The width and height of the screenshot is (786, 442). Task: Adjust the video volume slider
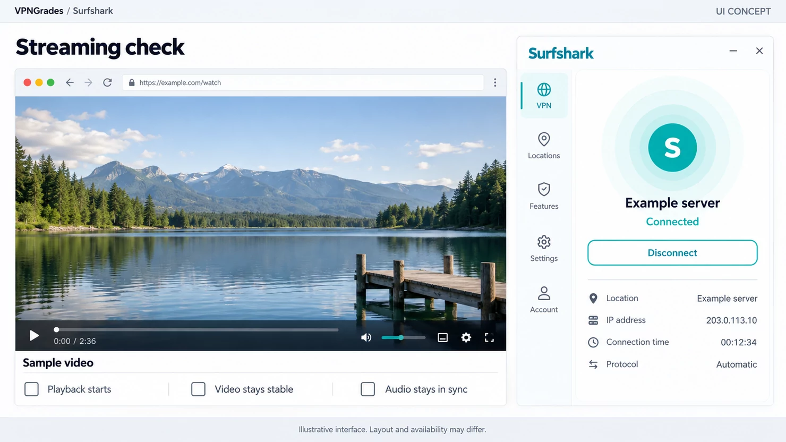click(x=404, y=337)
